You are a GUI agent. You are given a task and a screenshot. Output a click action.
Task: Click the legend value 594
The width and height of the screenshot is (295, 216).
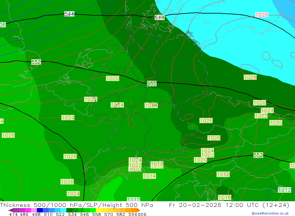click(x=133, y=215)
